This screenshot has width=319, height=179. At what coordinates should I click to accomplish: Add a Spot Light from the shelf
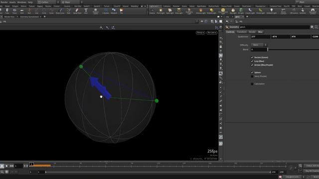pos(170,11)
